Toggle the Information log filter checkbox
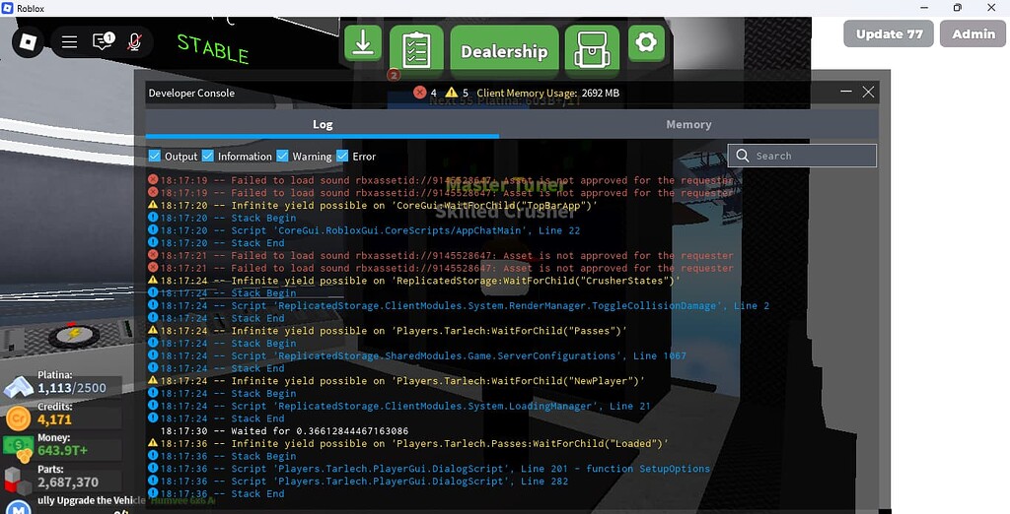The width and height of the screenshot is (1010, 514). tap(207, 156)
